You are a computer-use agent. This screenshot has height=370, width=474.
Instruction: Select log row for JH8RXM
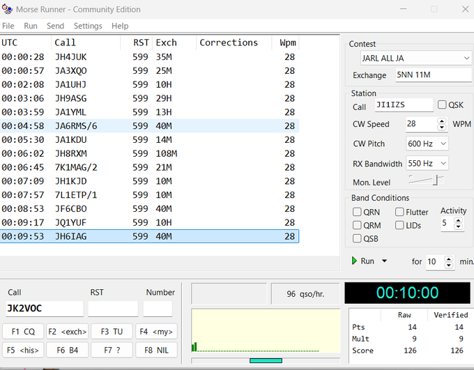click(149, 153)
